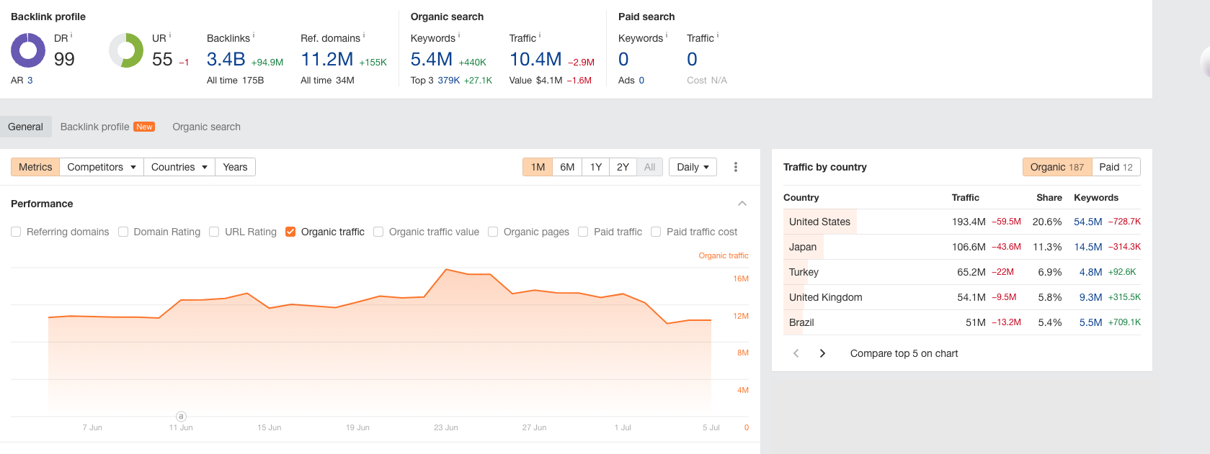Image resolution: width=1210 pixels, height=454 pixels.
Task: Click the Backlinks info icon
Action: [254, 35]
